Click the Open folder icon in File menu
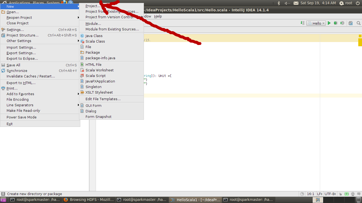Image resolution: width=362 pixels, height=203 pixels. [x=3, y=12]
